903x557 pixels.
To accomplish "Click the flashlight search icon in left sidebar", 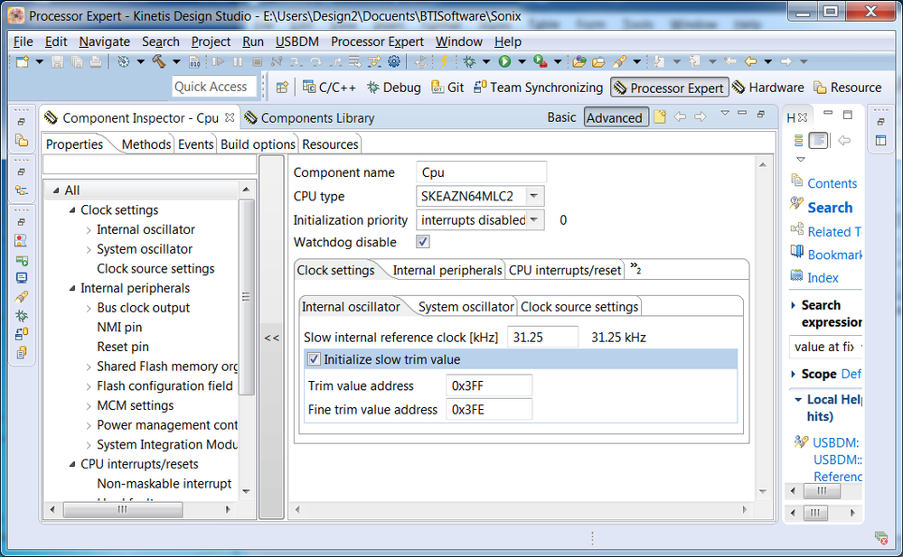I will pos(22,297).
